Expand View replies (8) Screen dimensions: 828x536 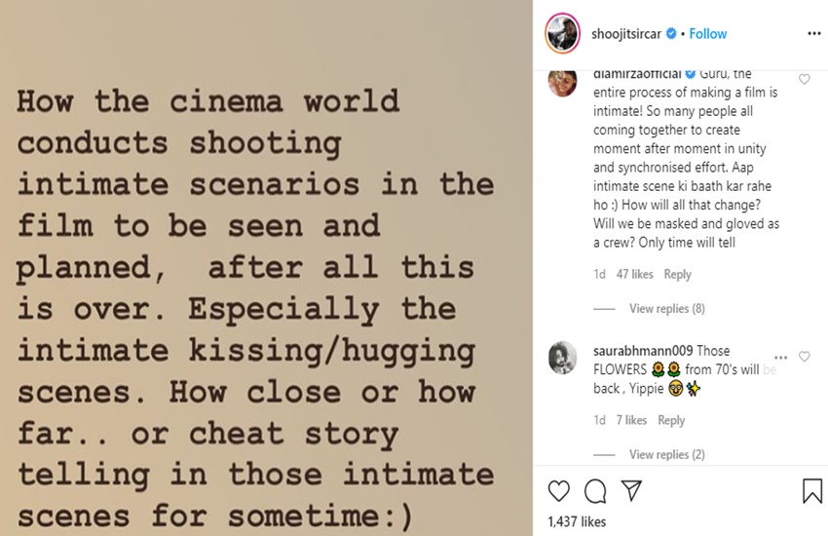tap(666, 309)
